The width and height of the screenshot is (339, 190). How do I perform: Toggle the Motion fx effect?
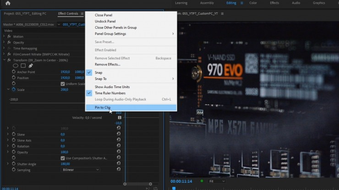pos(9,37)
